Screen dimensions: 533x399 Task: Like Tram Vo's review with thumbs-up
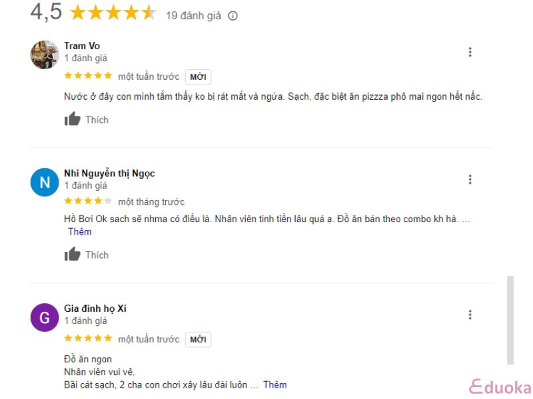pos(87,119)
